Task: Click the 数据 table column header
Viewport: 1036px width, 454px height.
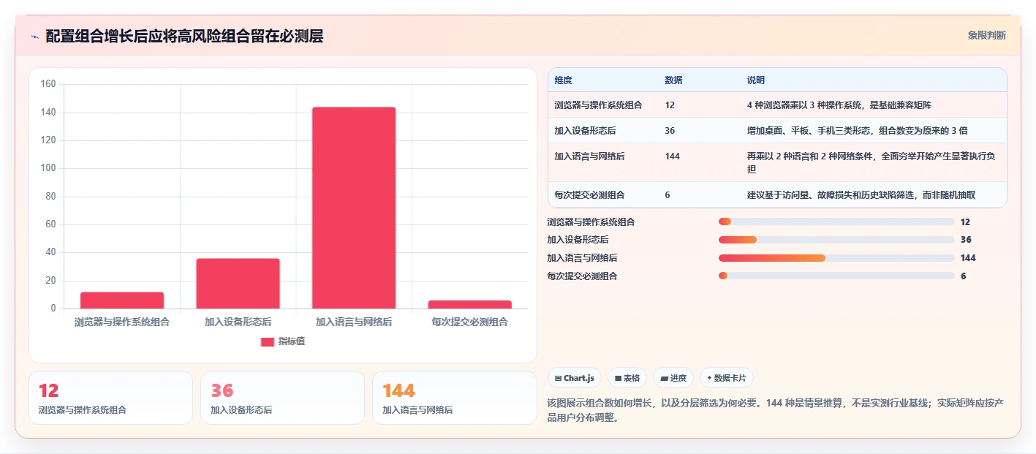Action: pos(673,80)
